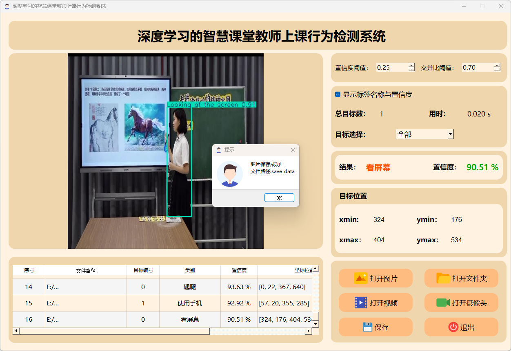Decrease the 交并比阈值 value with the down arrow

pyautogui.click(x=497, y=70)
